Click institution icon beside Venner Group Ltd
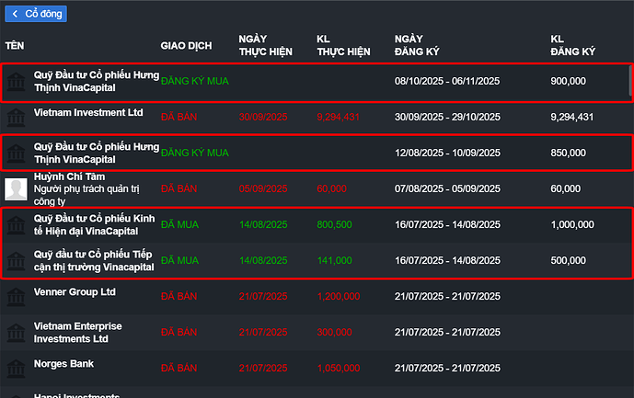This screenshot has height=398, width=634. pos(16,297)
